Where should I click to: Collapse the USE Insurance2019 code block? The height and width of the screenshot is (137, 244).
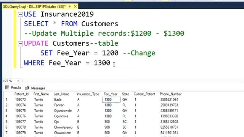coord(20,14)
